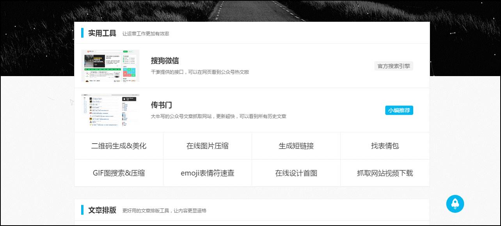Click the 官方搜索引擎 label badge
This screenshot has height=226, width=501.
pyautogui.click(x=394, y=66)
